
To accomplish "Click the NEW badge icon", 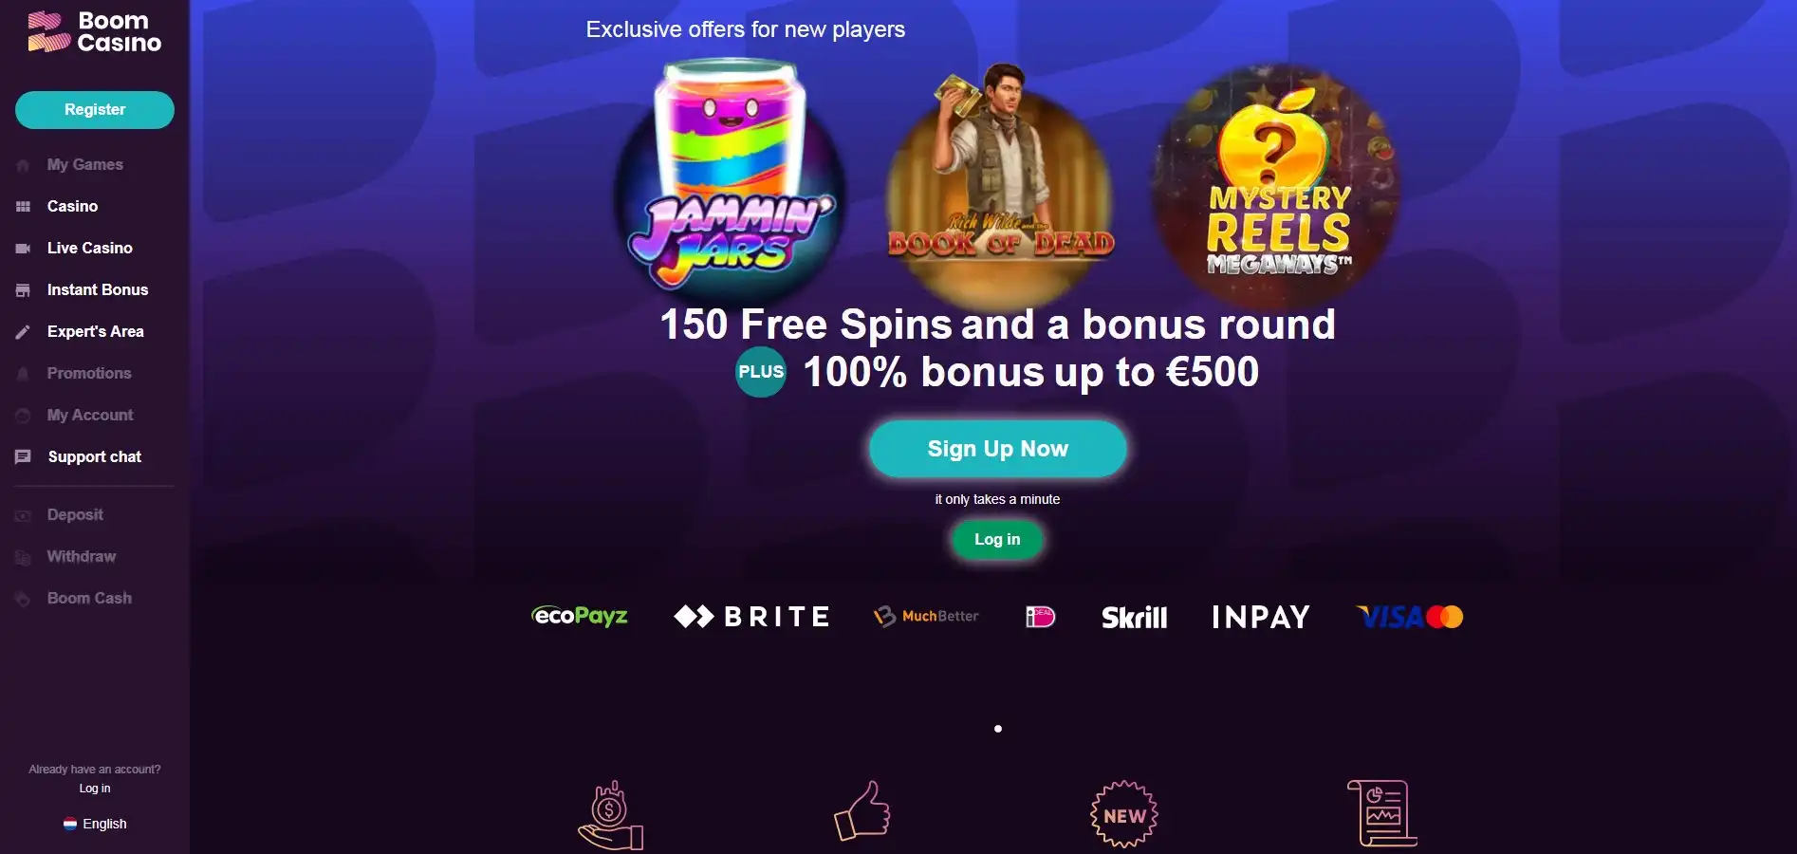I will (1124, 814).
